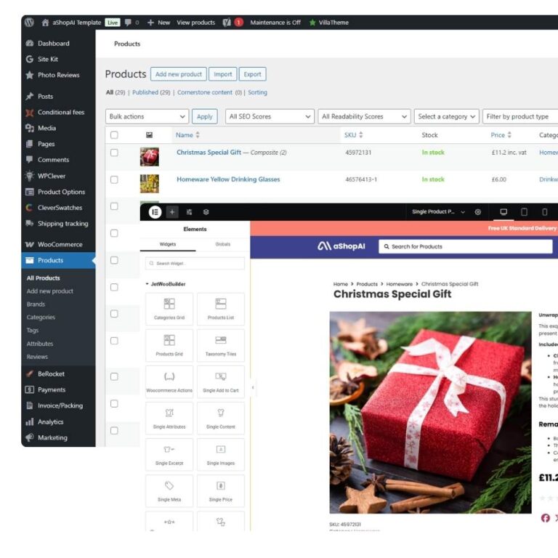Open the All Readability Scores dropdown
This screenshot has height=558, width=558.
364,117
